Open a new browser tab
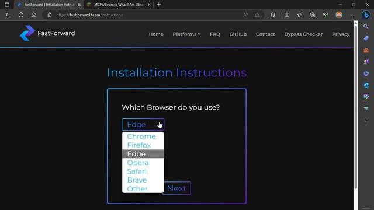374x210 pixels. pyautogui.click(x=158, y=5)
